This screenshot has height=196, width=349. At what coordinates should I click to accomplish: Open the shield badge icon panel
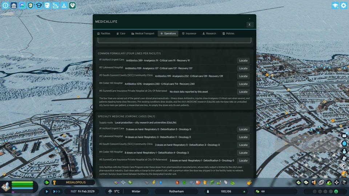pyautogui.click(x=31, y=5)
